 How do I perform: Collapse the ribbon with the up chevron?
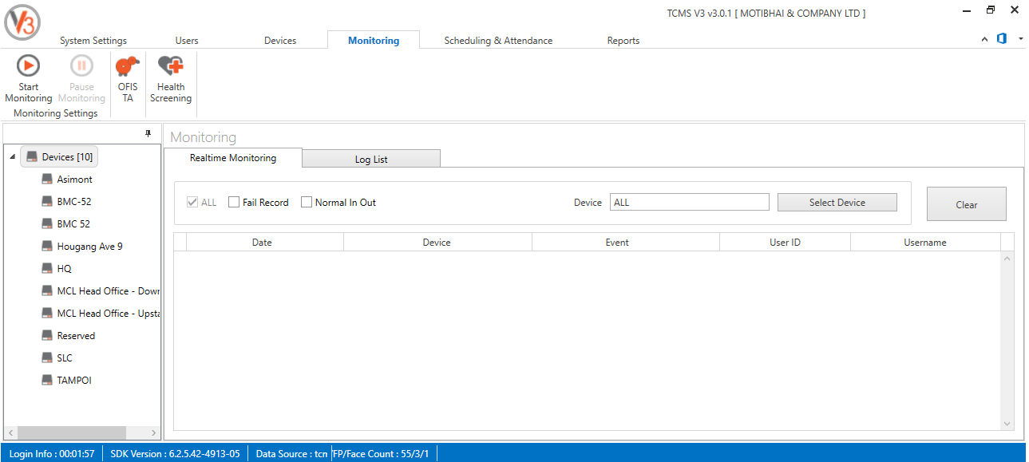(x=984, y=39)
